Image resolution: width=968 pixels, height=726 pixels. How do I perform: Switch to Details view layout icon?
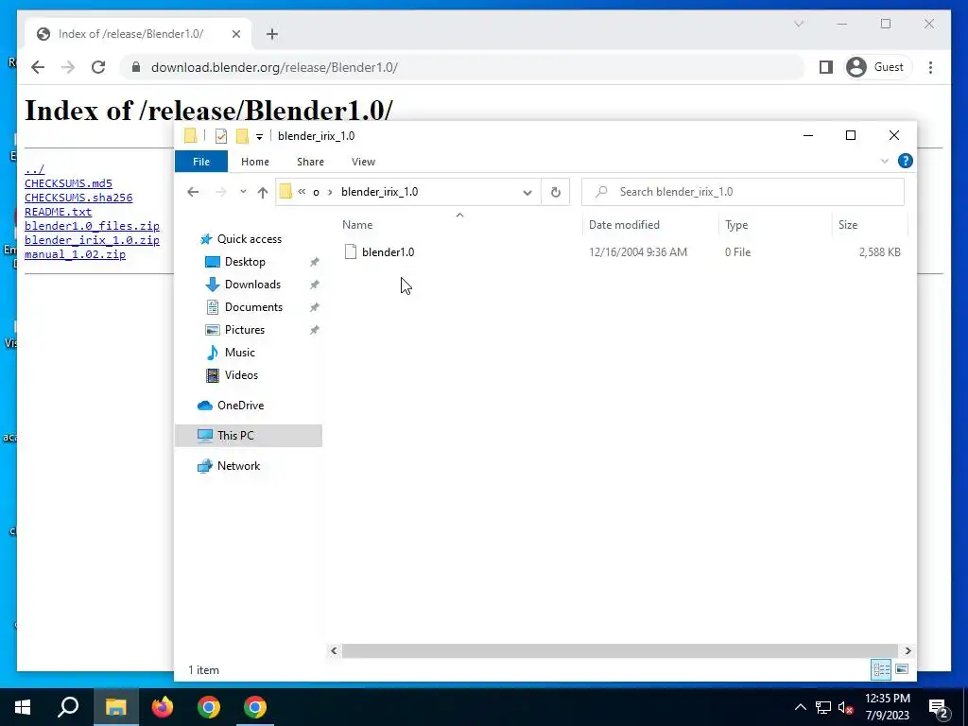(x=881, y=669)
